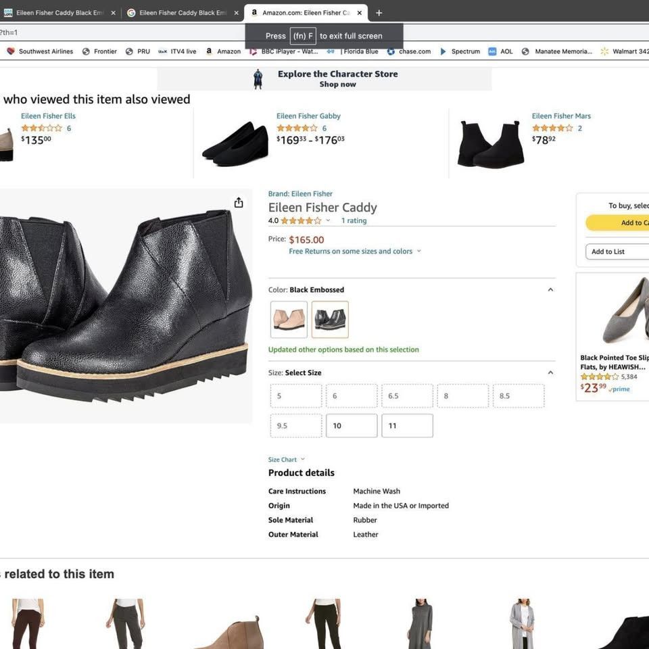Select size 6
The width and height of the screenshot is (649, 649).
click(352, 395)
